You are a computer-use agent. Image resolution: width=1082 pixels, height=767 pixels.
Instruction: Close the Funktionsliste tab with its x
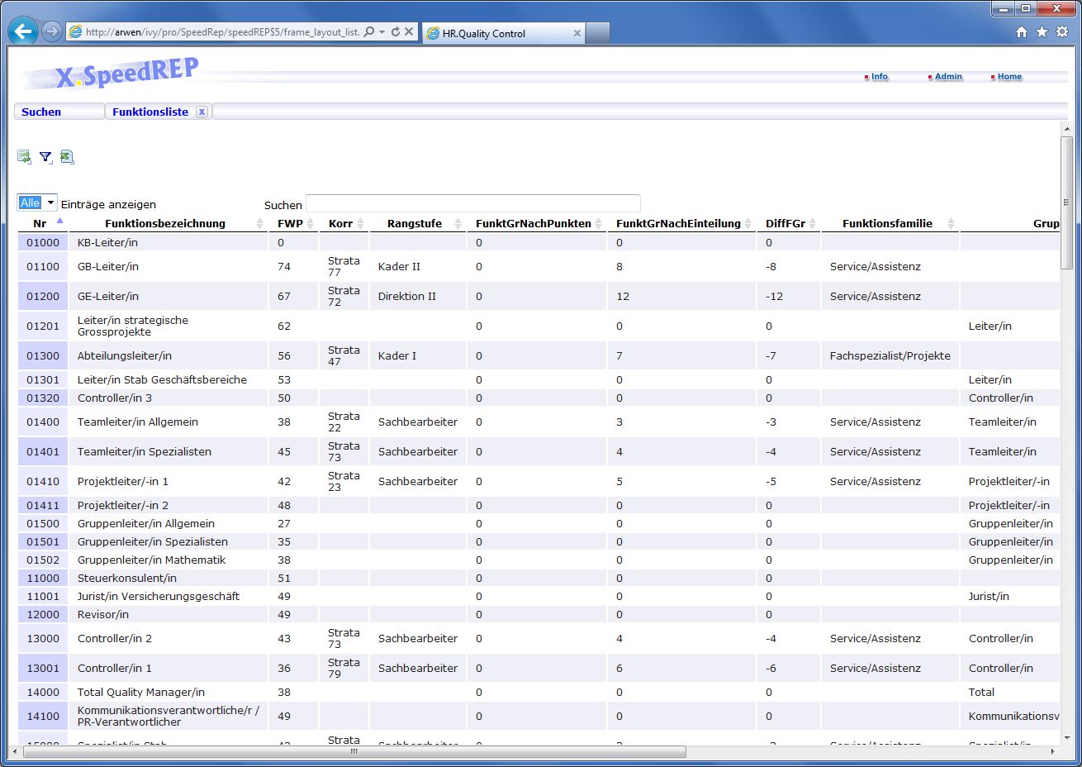[202, 112]
